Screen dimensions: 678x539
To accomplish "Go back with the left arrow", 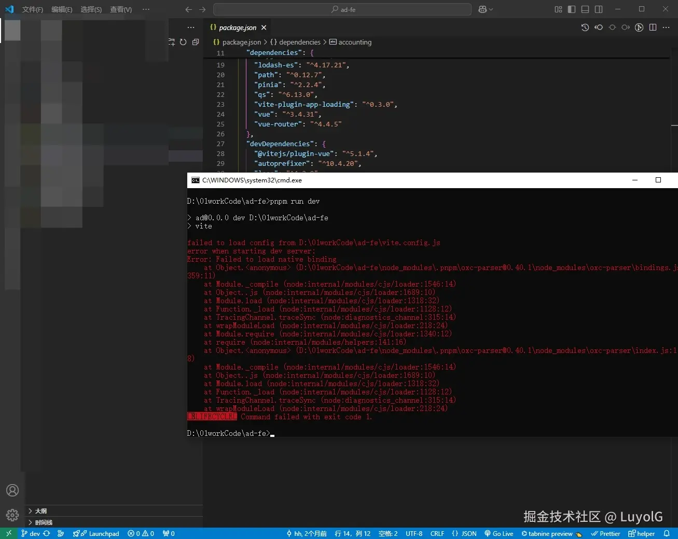I will tap(189, 9).
